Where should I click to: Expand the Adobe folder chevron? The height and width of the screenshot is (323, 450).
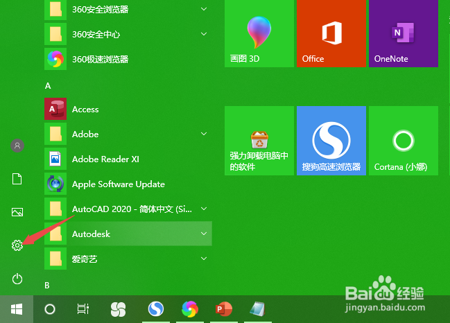(x=204, y=134)
